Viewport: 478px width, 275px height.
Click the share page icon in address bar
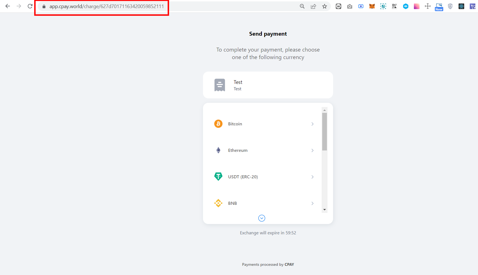[313, 6]
